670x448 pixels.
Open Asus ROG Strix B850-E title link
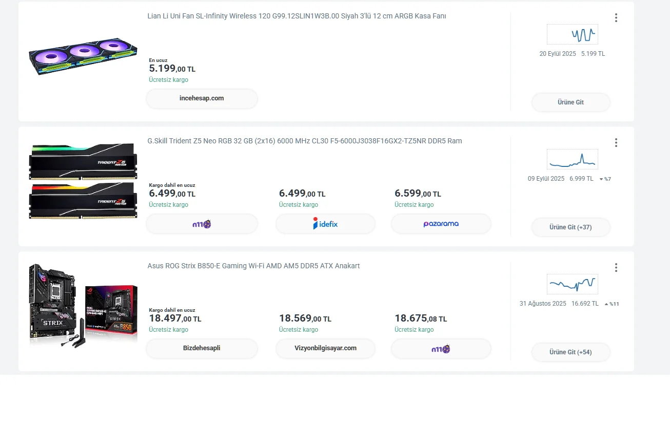pyautogui.click(x=253, y=266)
